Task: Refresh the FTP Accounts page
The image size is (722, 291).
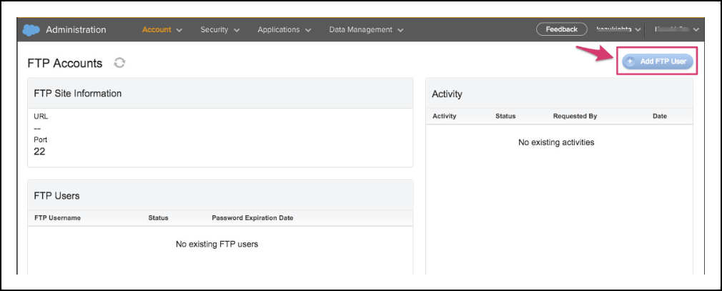Action: coord(119,63)
